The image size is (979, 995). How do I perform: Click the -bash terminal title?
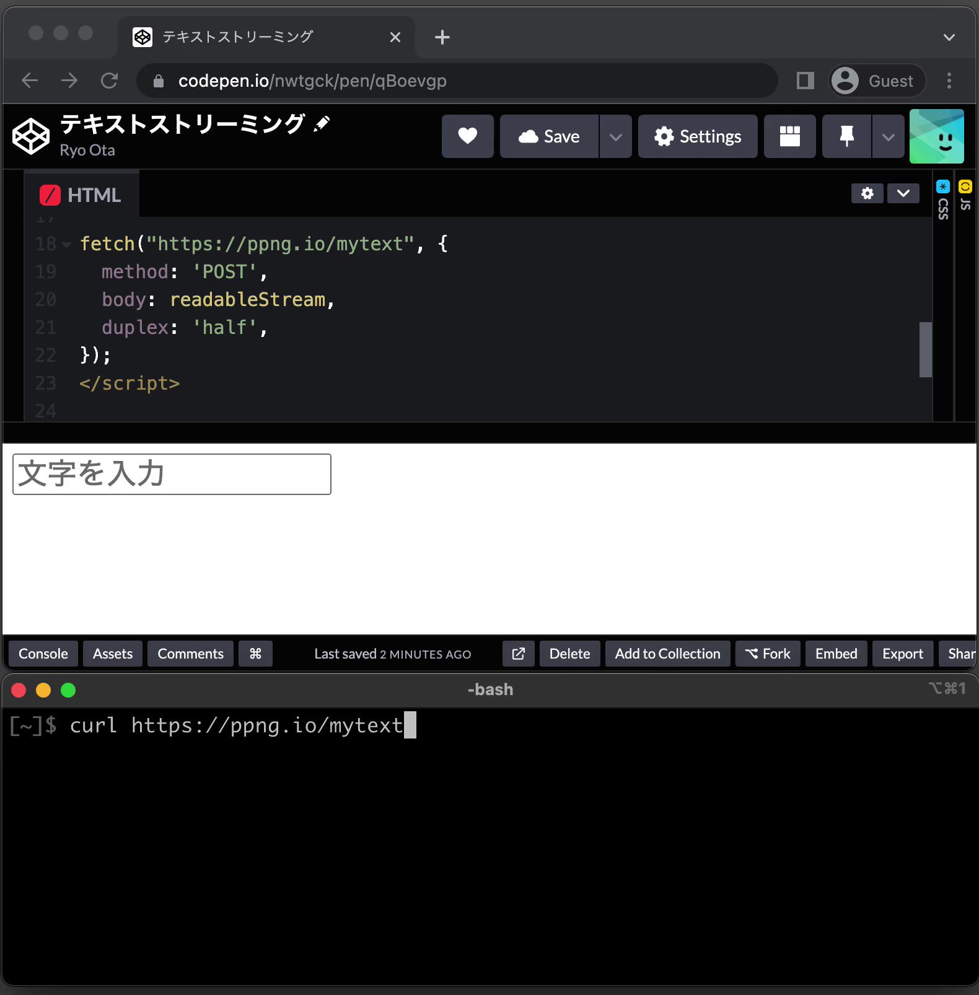pos(490,690)
